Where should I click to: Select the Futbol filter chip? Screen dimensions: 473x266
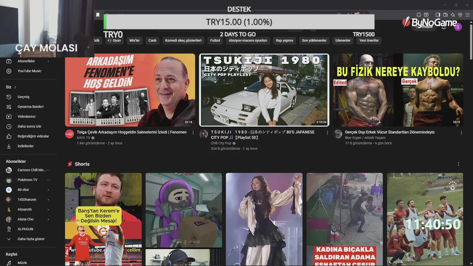pos(215,41)
